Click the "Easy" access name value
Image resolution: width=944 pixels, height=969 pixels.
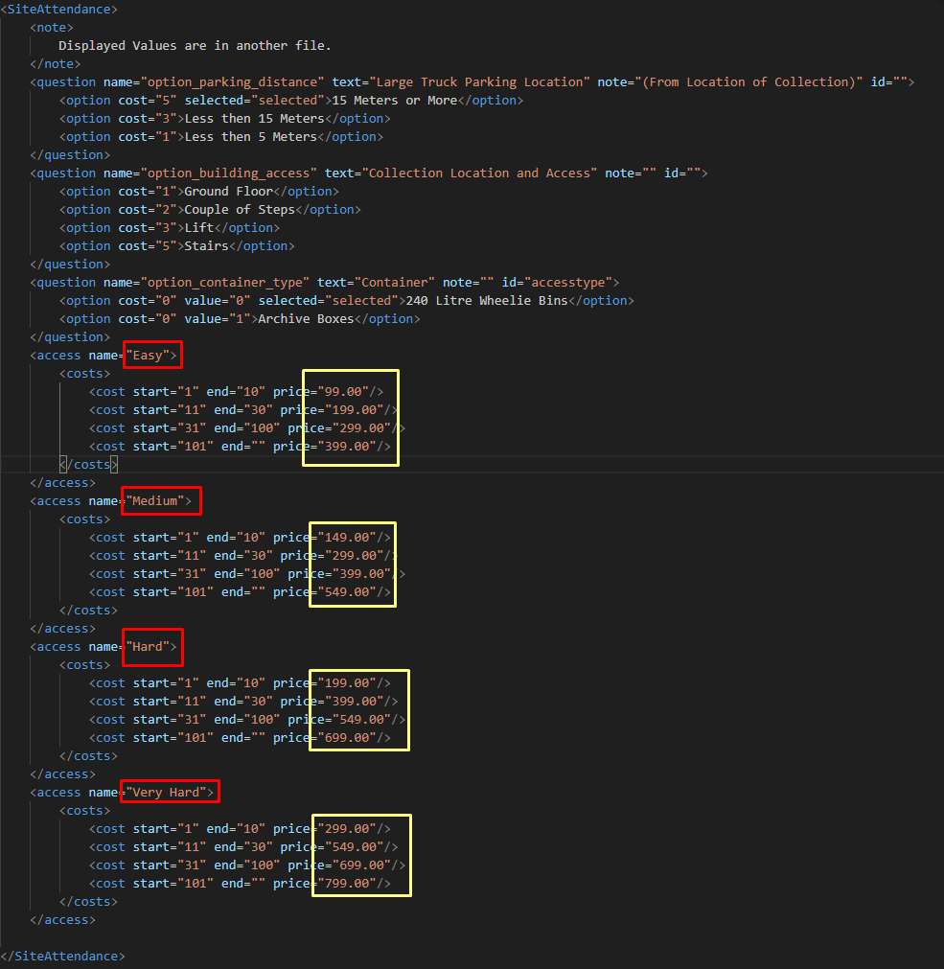pos(148,356)
